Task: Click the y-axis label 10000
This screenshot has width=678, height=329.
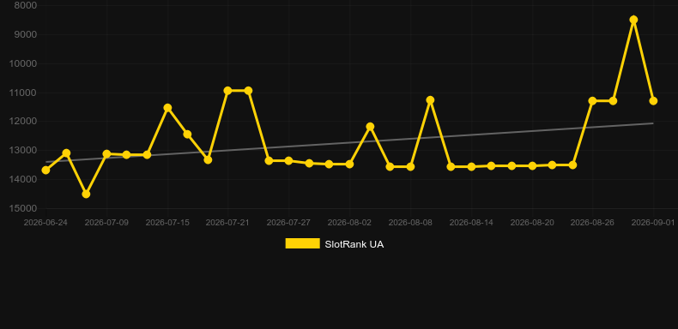Action: point(23,63)
